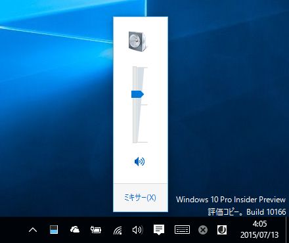Image resolution: width=289 pixels, height=243 pixels.
Task: Click the gray circled X tray icon
Action: point(203,230)
